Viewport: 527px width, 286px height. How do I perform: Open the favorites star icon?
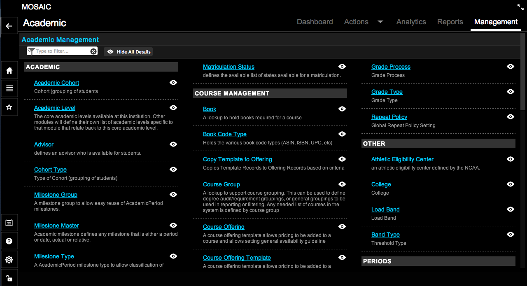click(9, 107)
